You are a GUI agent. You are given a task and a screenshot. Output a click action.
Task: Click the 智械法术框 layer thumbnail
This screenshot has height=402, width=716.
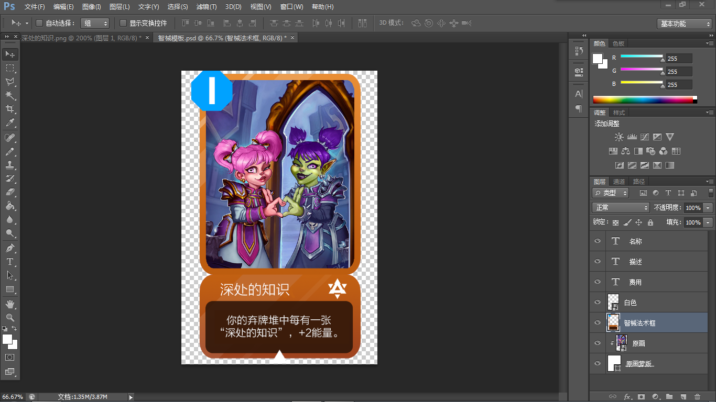[x=613, y=323]
